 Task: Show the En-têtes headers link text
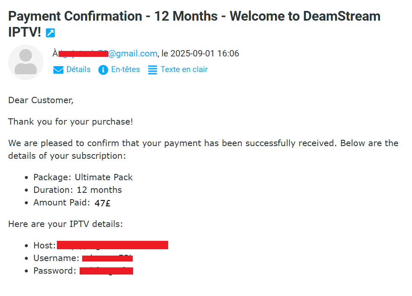(x=126, y=69)
